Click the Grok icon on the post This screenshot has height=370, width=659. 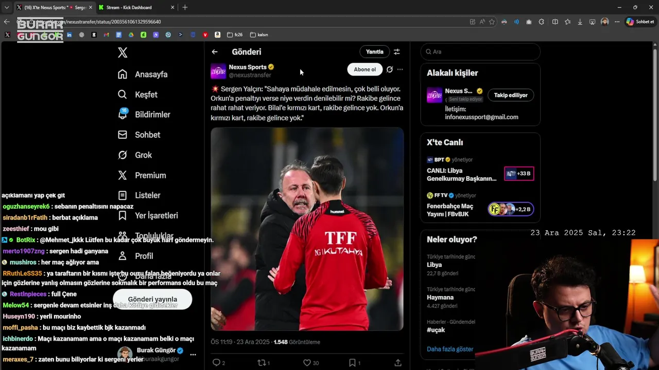[390, 69]
